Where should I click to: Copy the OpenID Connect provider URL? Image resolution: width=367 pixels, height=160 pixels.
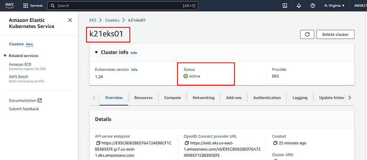pyautogui.click(x=187, y=143)
